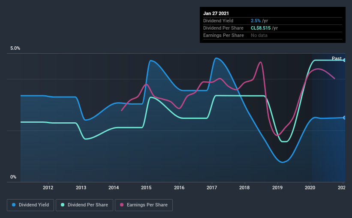Click the tooltip Dividend Yield row label
This screenshot has height=218, width=352.
218,21
